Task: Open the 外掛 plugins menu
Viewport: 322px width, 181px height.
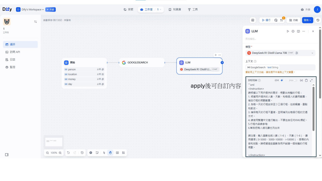Action: [x=305, y=9]
